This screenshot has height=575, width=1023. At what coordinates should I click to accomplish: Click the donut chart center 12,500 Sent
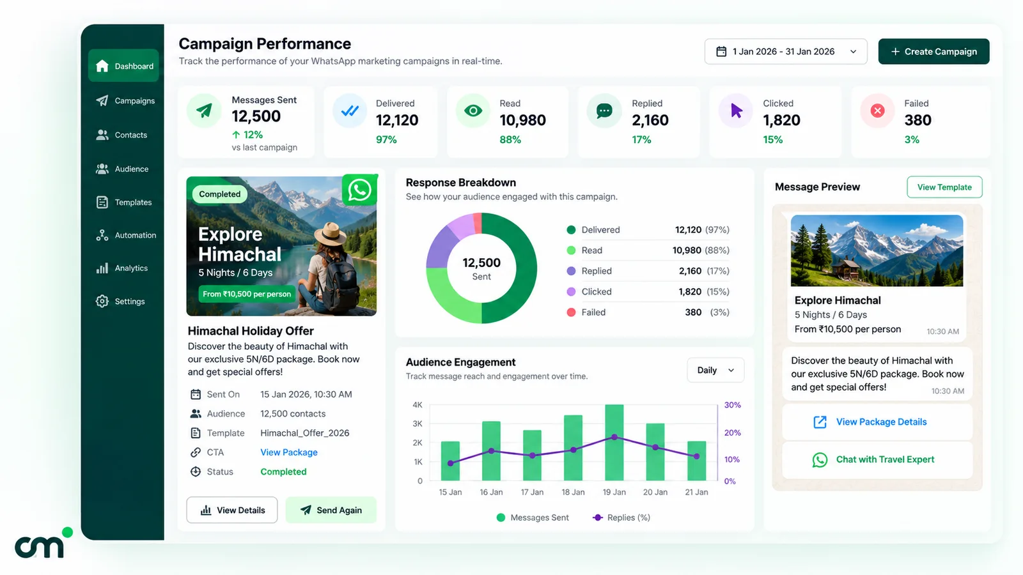[481, 268]
